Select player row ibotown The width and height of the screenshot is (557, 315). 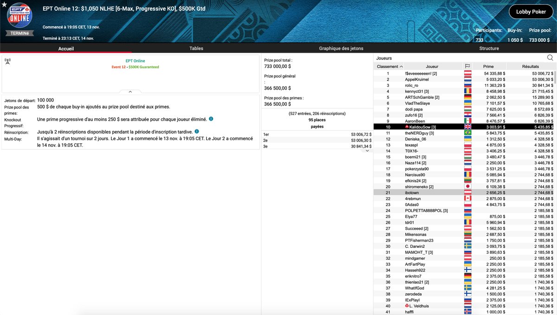463,193
